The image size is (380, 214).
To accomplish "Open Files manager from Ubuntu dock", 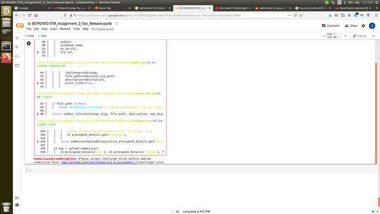I will pos(6,23).
